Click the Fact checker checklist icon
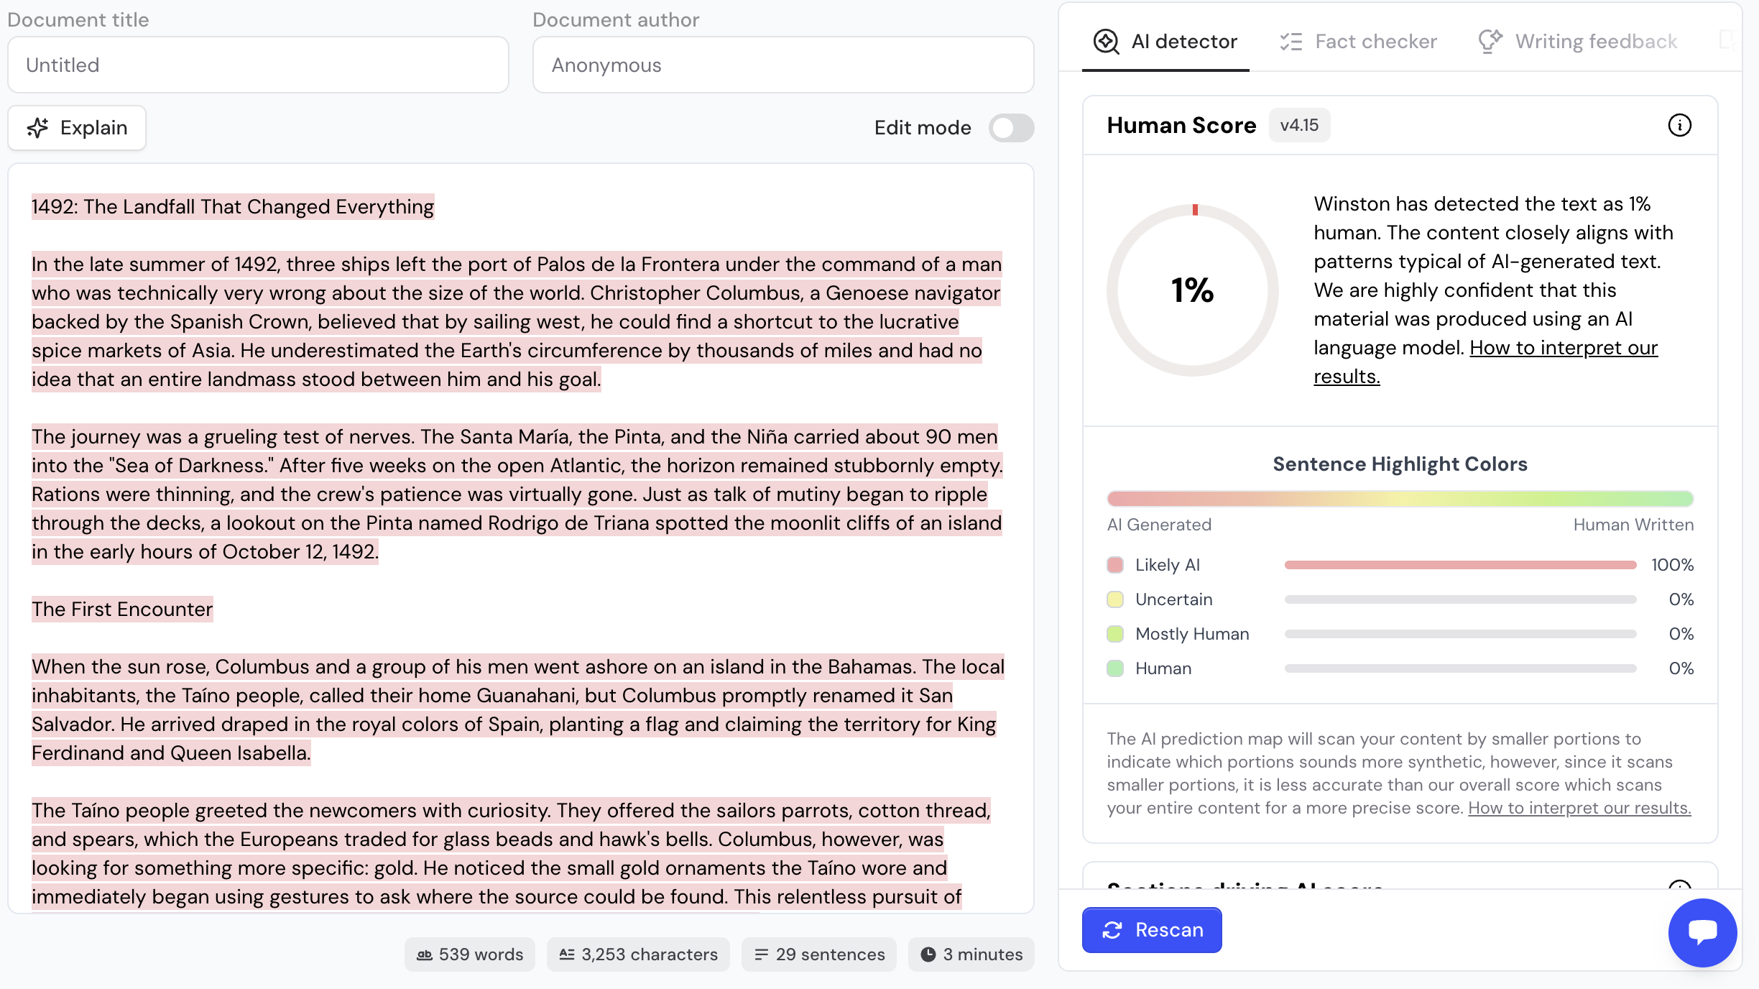 [x=1291, y=42]
